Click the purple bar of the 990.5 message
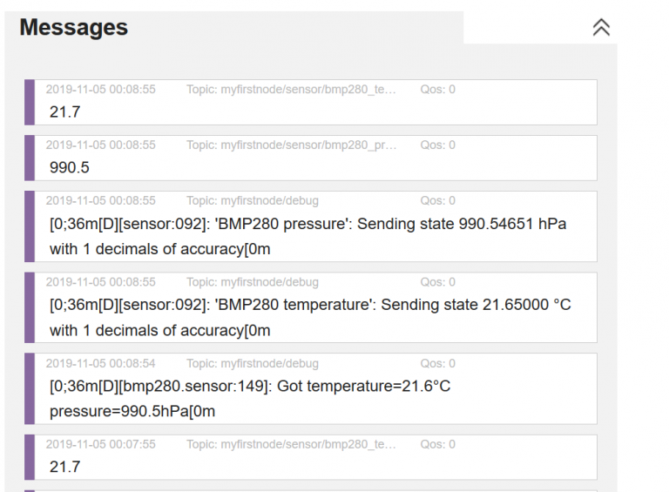 pos(30,158)
